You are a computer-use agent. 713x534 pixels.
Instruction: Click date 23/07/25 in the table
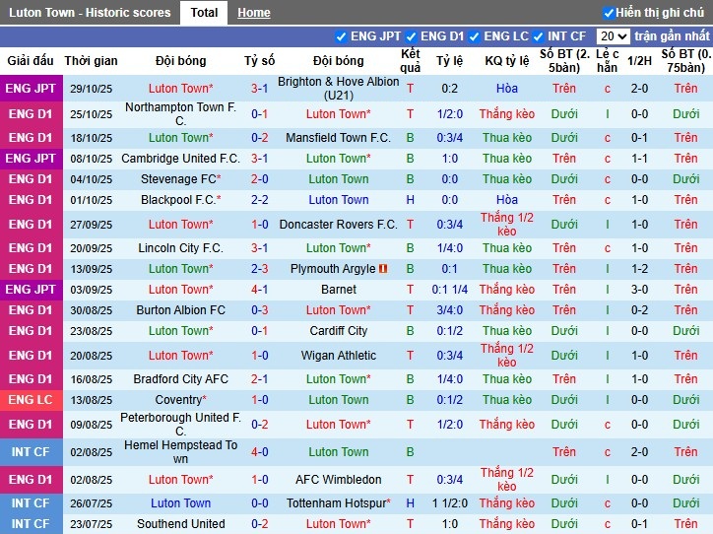pyautogui.click(x=91, y=524)
